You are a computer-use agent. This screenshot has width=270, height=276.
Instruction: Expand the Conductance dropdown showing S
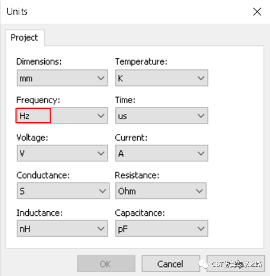[63, 191]
